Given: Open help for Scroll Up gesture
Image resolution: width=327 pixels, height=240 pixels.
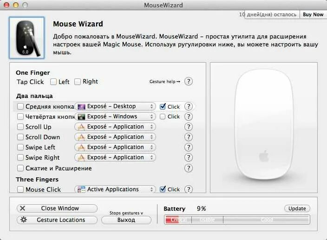Looking at the screenshot, I should click(x=189, y=127).
